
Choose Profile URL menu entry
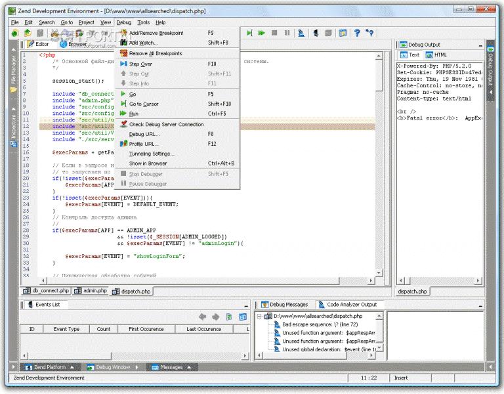(177, 144)
